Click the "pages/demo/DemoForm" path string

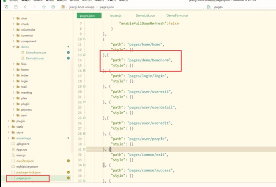point(149,60)
